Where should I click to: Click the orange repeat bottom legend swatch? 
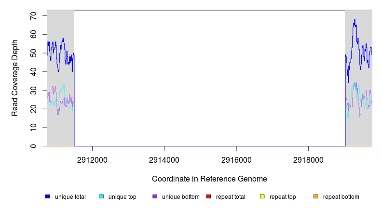point(315,197)
